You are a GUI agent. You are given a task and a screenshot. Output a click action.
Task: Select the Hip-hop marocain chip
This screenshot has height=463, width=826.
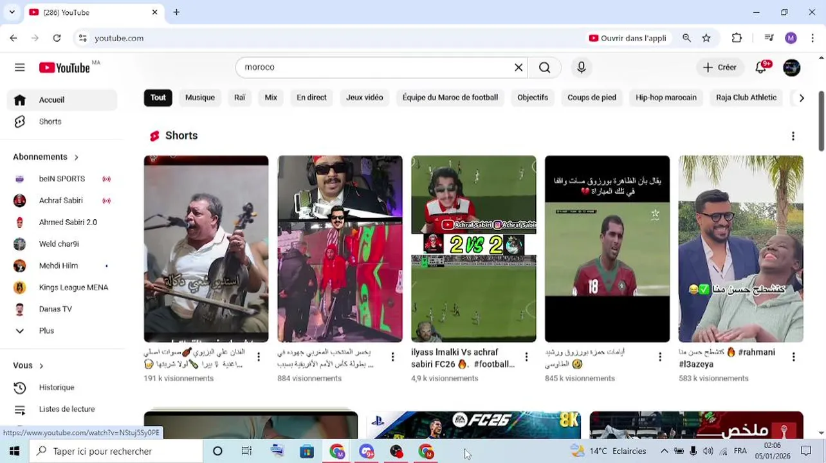[x=666, y=98]
